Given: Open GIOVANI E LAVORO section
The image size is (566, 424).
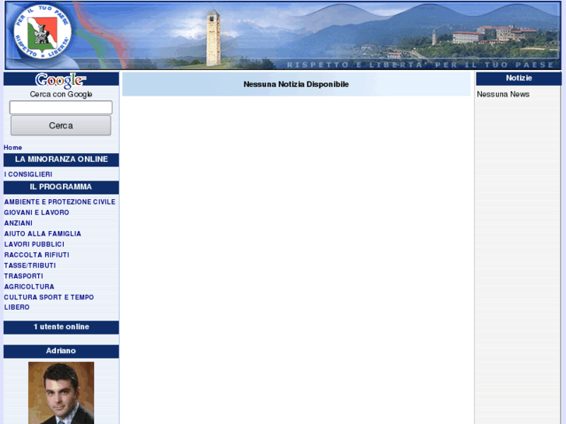Looking at the screenshot, I should click(x=37, y=212).
